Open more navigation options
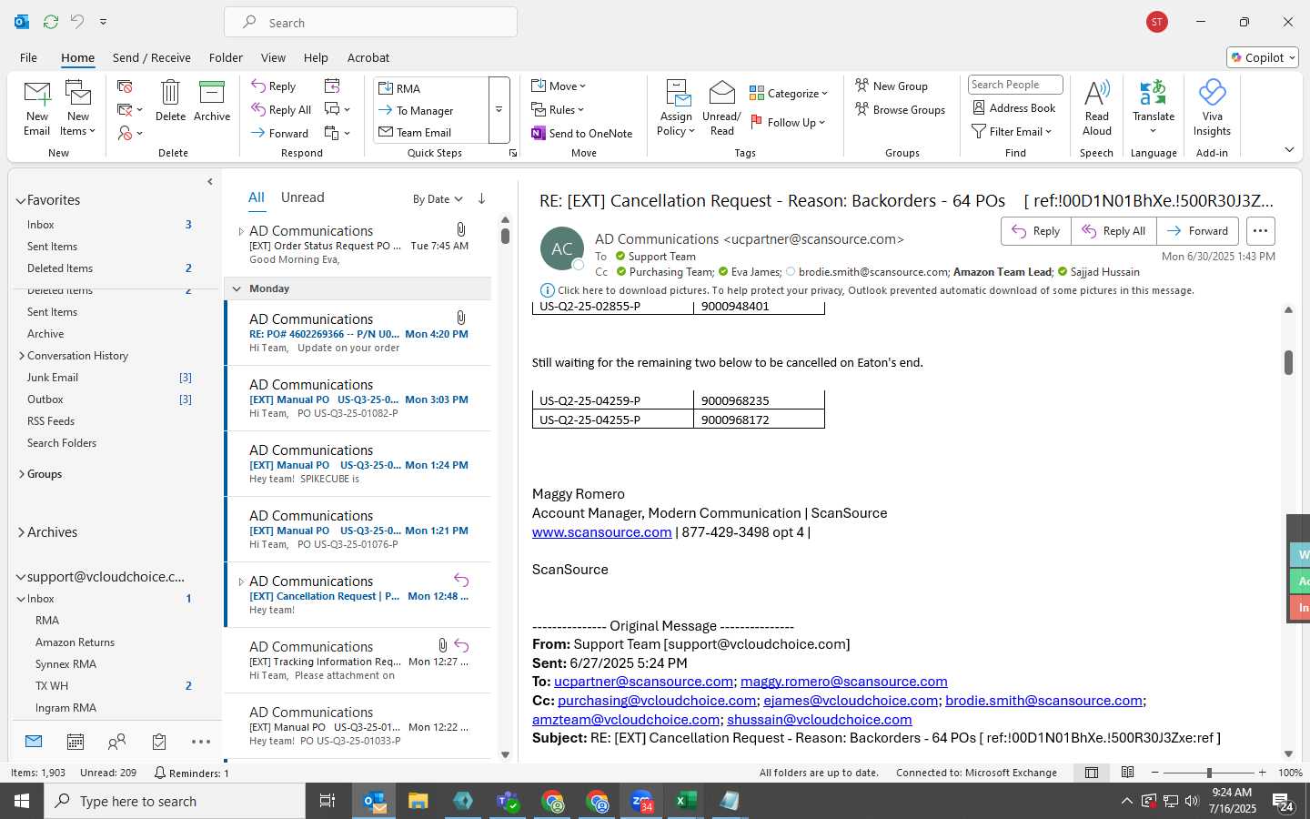Viewport: 1310px width, 819px height. coord(201,742)
